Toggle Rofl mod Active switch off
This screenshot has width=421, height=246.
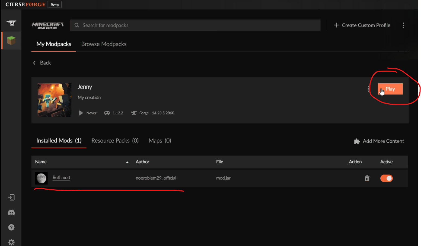[387, 178]
